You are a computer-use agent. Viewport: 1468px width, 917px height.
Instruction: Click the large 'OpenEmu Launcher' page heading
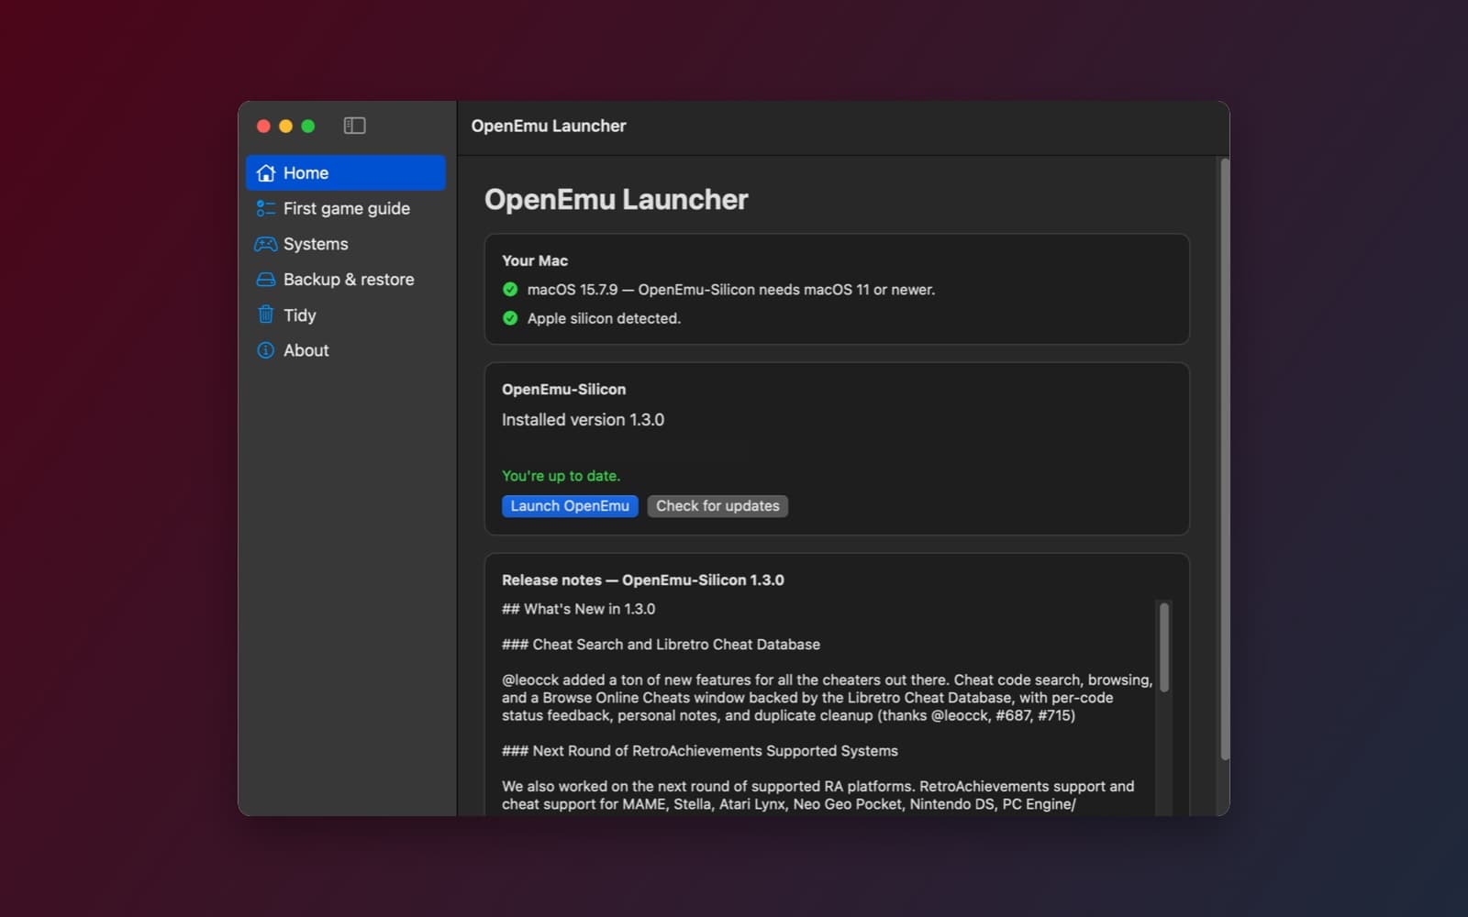pos(617,200)
